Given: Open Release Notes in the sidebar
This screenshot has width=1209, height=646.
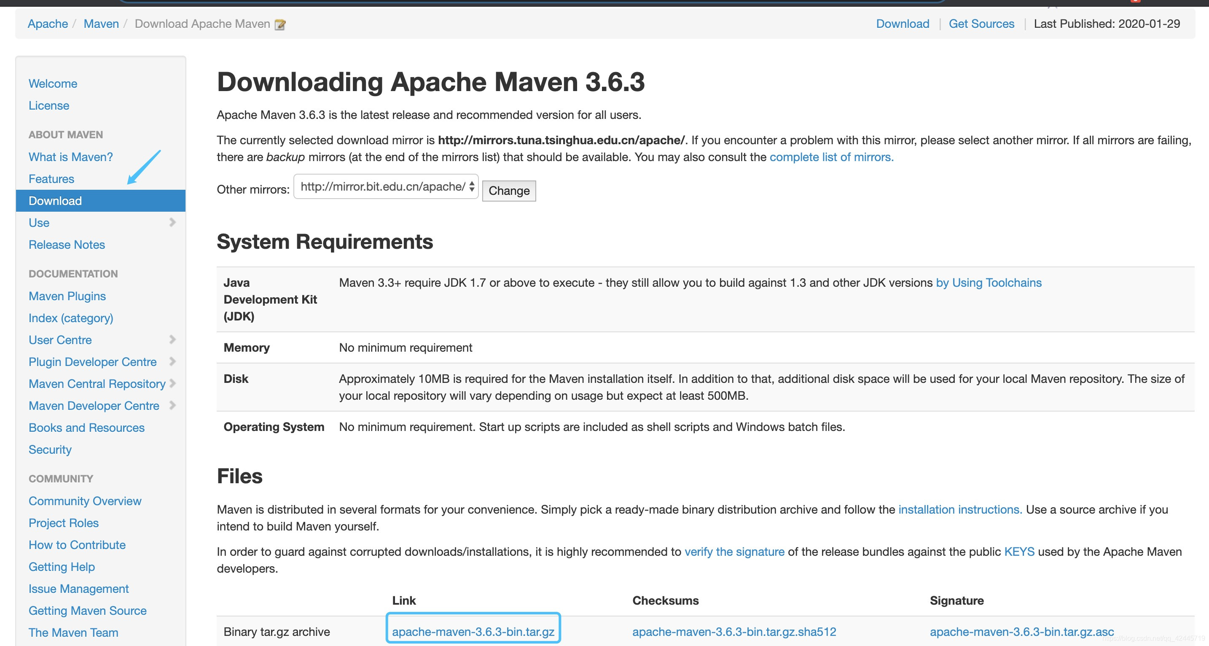Looking at the screenshot, I should point(67,245).
